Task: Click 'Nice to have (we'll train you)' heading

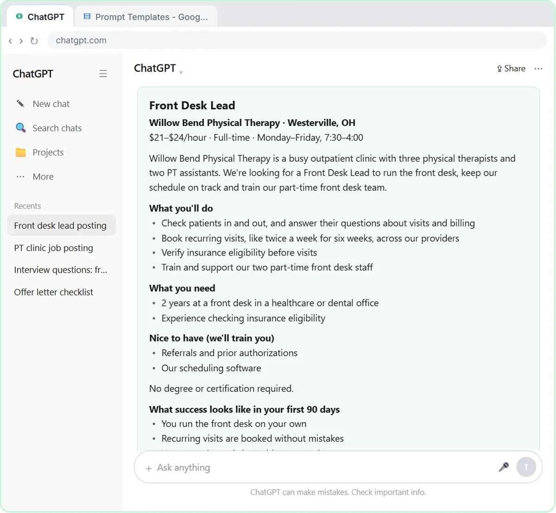Action: click(212, 338)
